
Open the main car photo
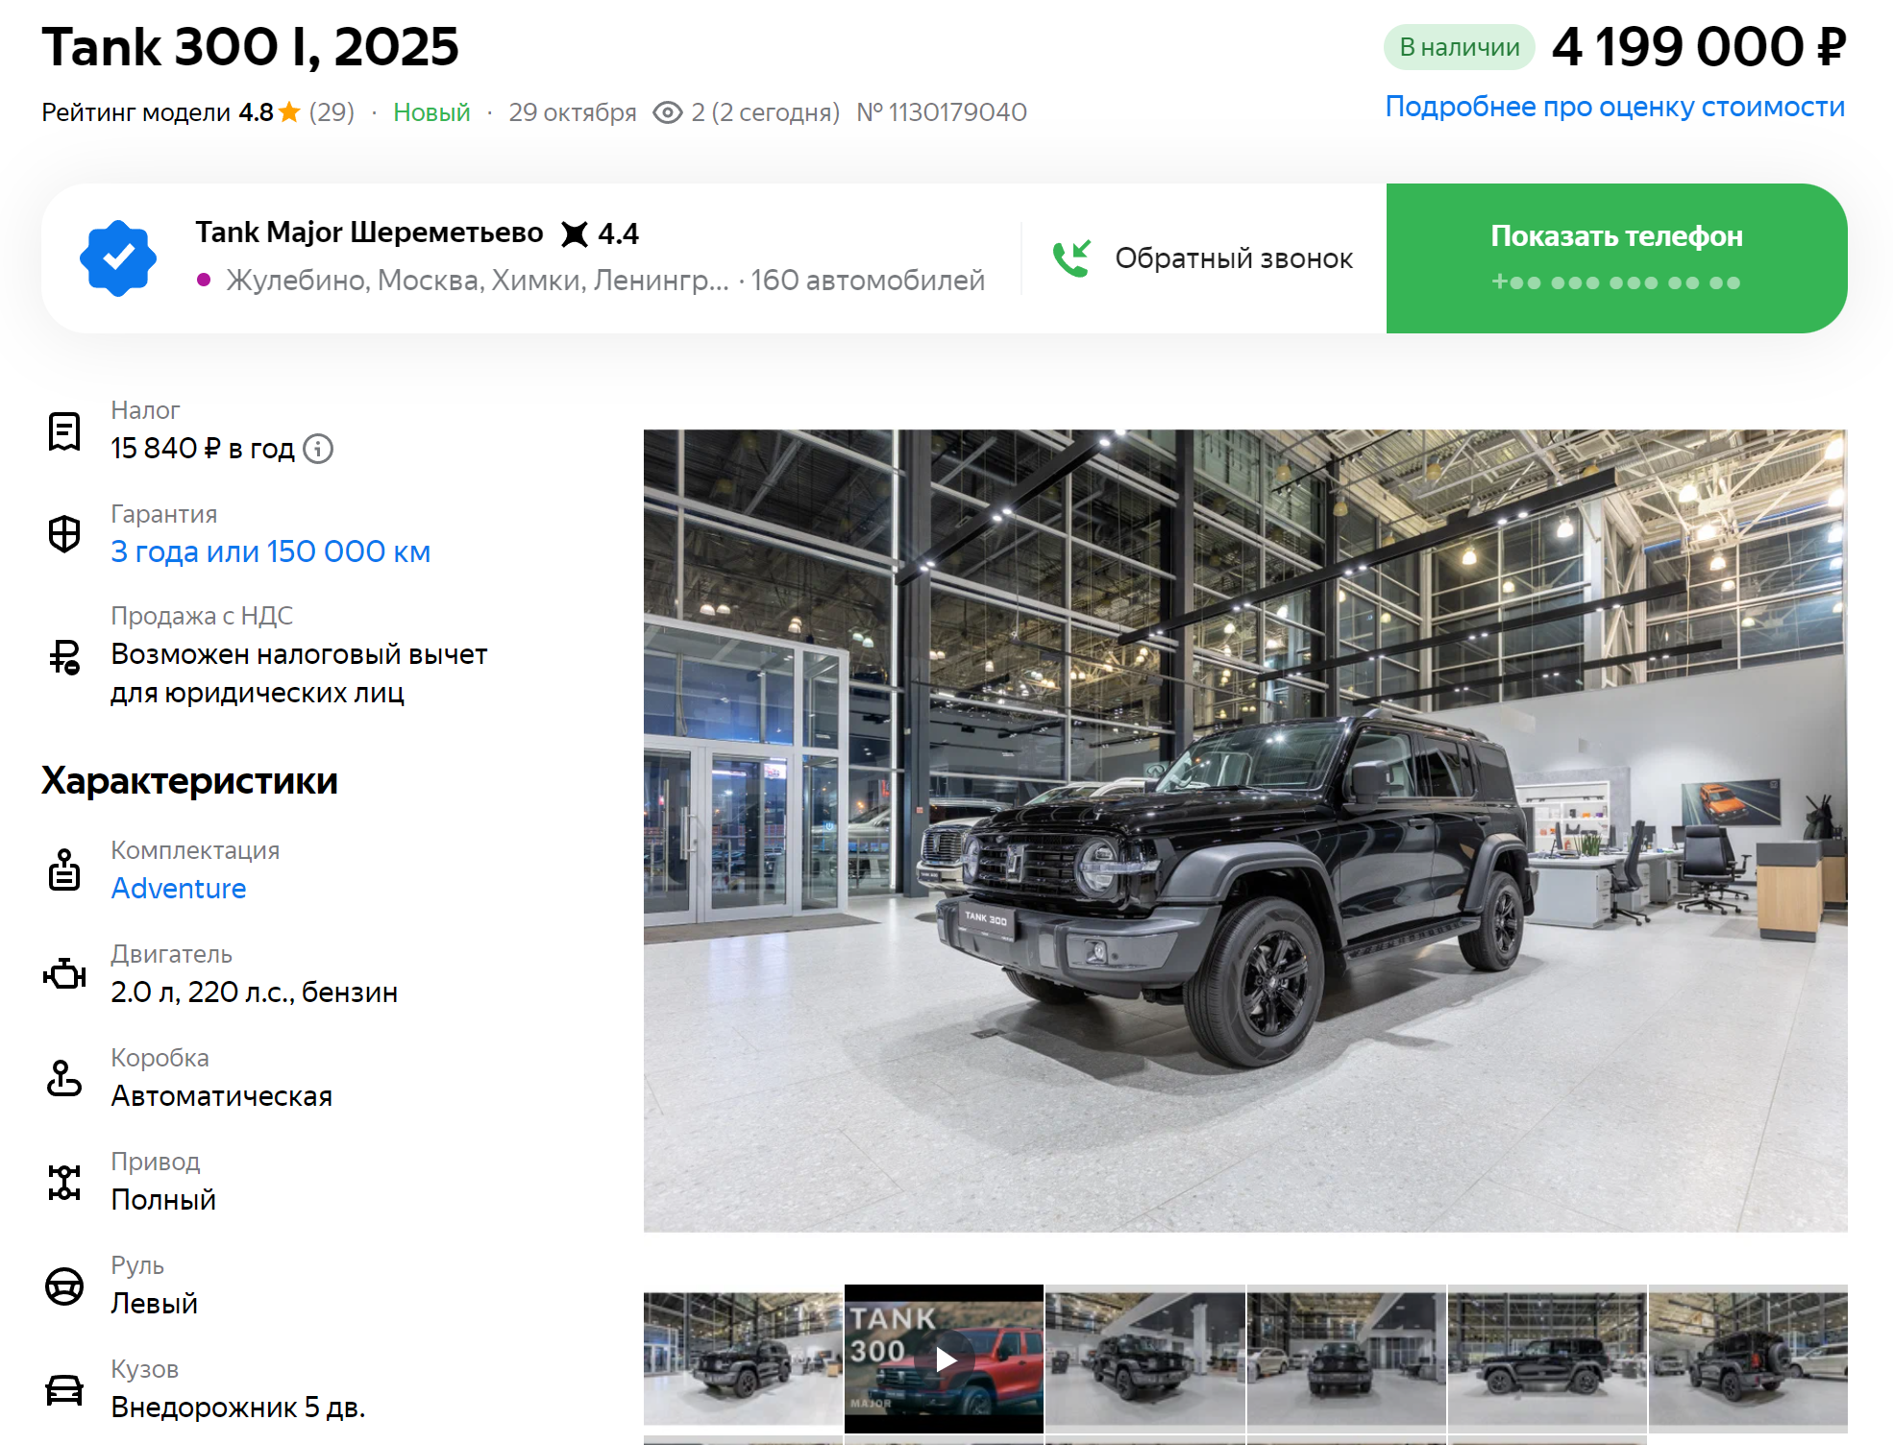1245,830
